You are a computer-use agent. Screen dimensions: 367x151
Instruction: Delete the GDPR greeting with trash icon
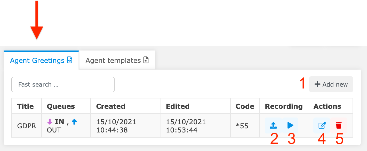click(x=339, y=125)
